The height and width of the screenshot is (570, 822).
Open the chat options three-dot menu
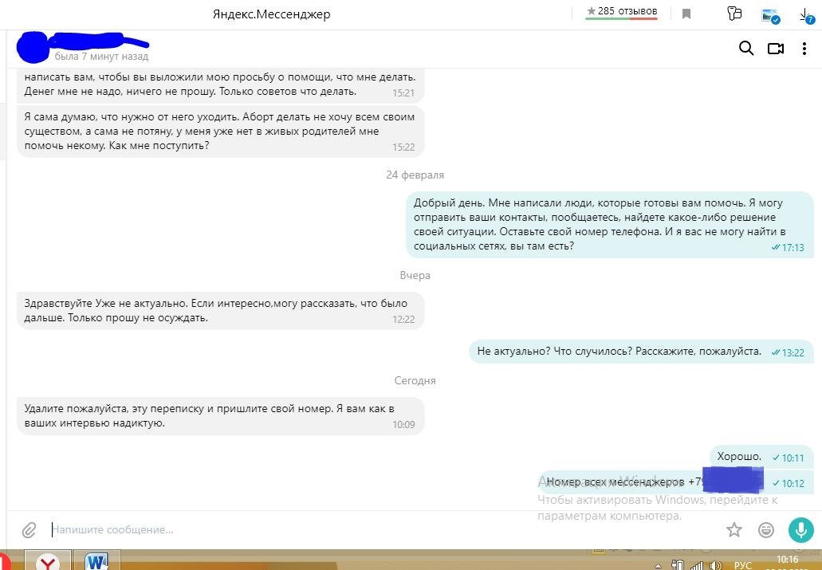coord(804,49)
